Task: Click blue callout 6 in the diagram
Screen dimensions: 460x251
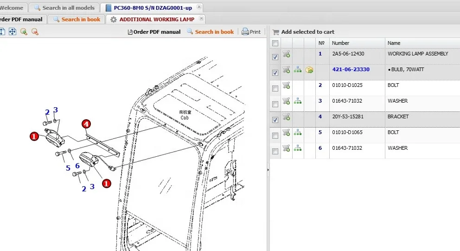Action: click(77, 166)
